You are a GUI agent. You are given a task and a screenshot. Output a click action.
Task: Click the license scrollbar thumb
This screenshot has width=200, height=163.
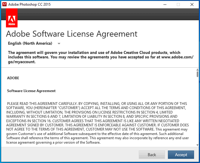[x=197, y=74]
